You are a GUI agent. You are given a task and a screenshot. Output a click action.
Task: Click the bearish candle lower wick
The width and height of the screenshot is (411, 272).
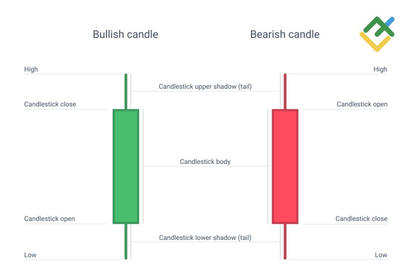285,242
